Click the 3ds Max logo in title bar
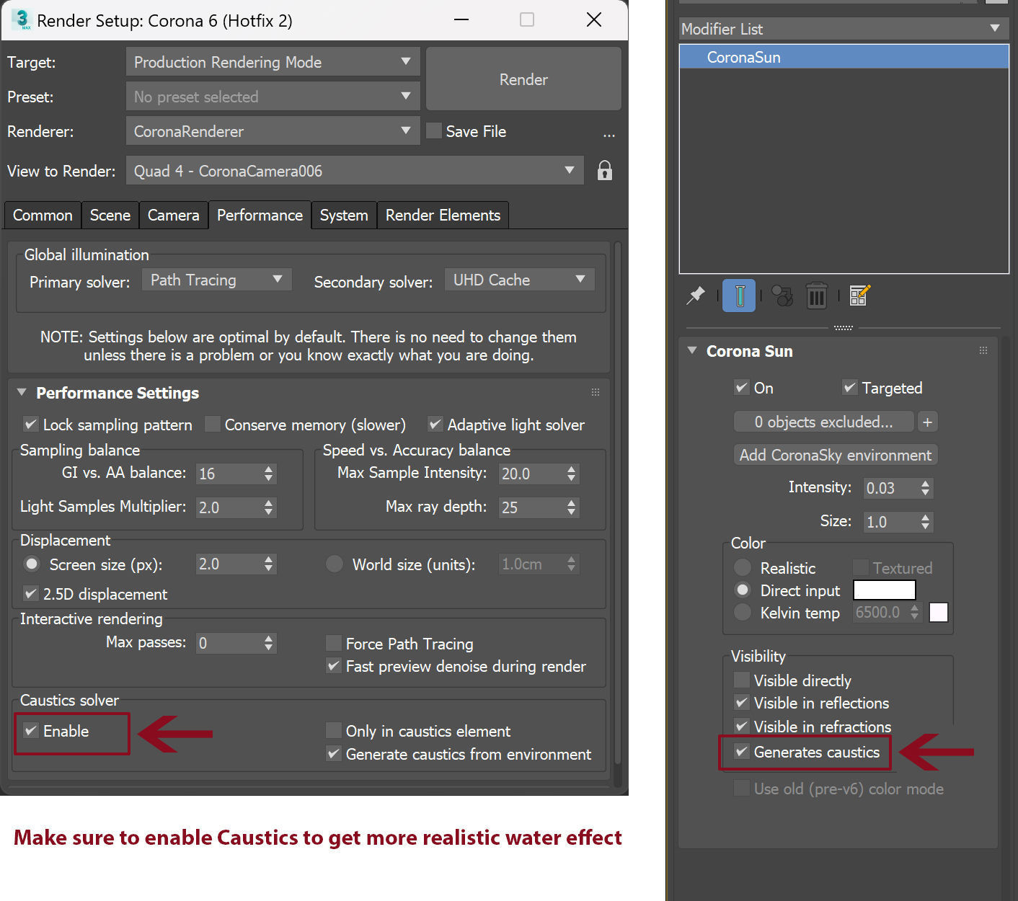The height and width of the screenshot is (901, 1018). [x=22, y=19]
